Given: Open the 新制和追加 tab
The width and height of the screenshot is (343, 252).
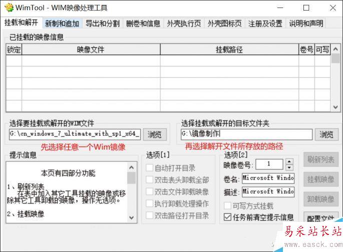Looking at the screenshot, I should click(x=62, y=24).
